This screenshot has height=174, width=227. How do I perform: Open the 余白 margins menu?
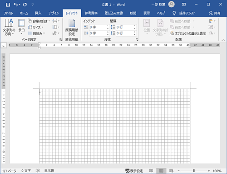[21, 27]
